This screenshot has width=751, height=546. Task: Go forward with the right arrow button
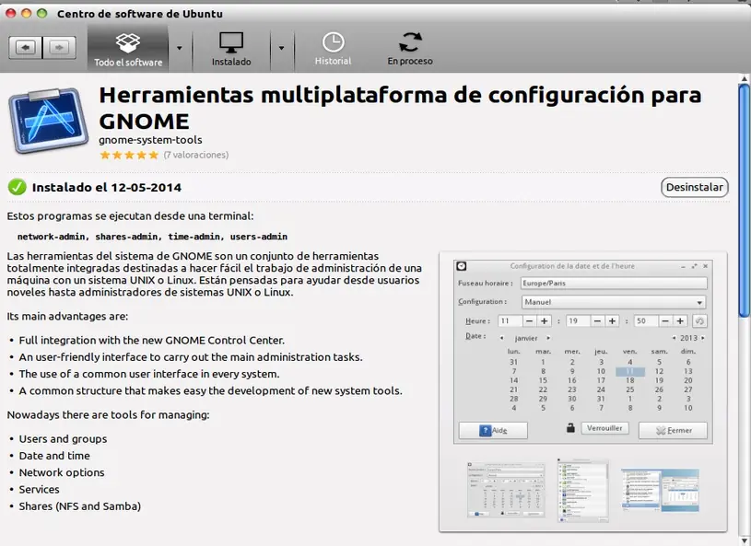click(x=59, y=47)
